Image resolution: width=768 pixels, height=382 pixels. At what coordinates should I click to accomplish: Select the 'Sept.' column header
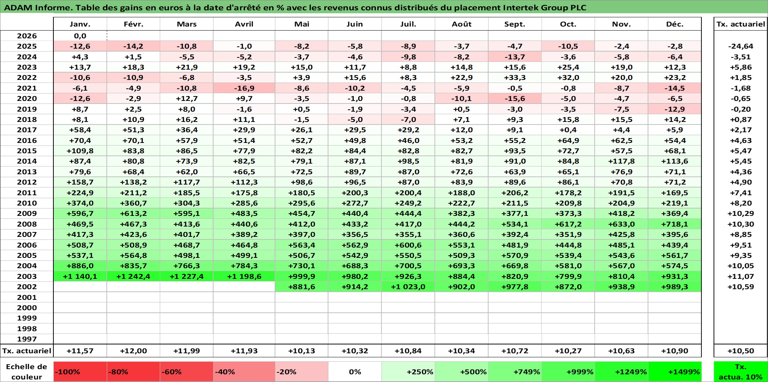[x=515, y=24]
